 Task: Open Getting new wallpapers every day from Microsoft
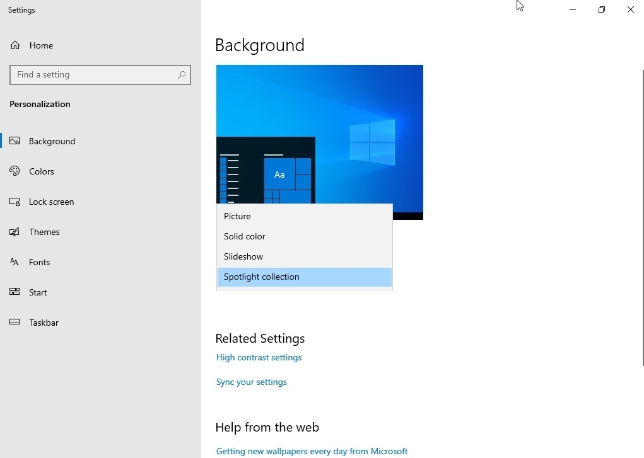coord(312,451)
